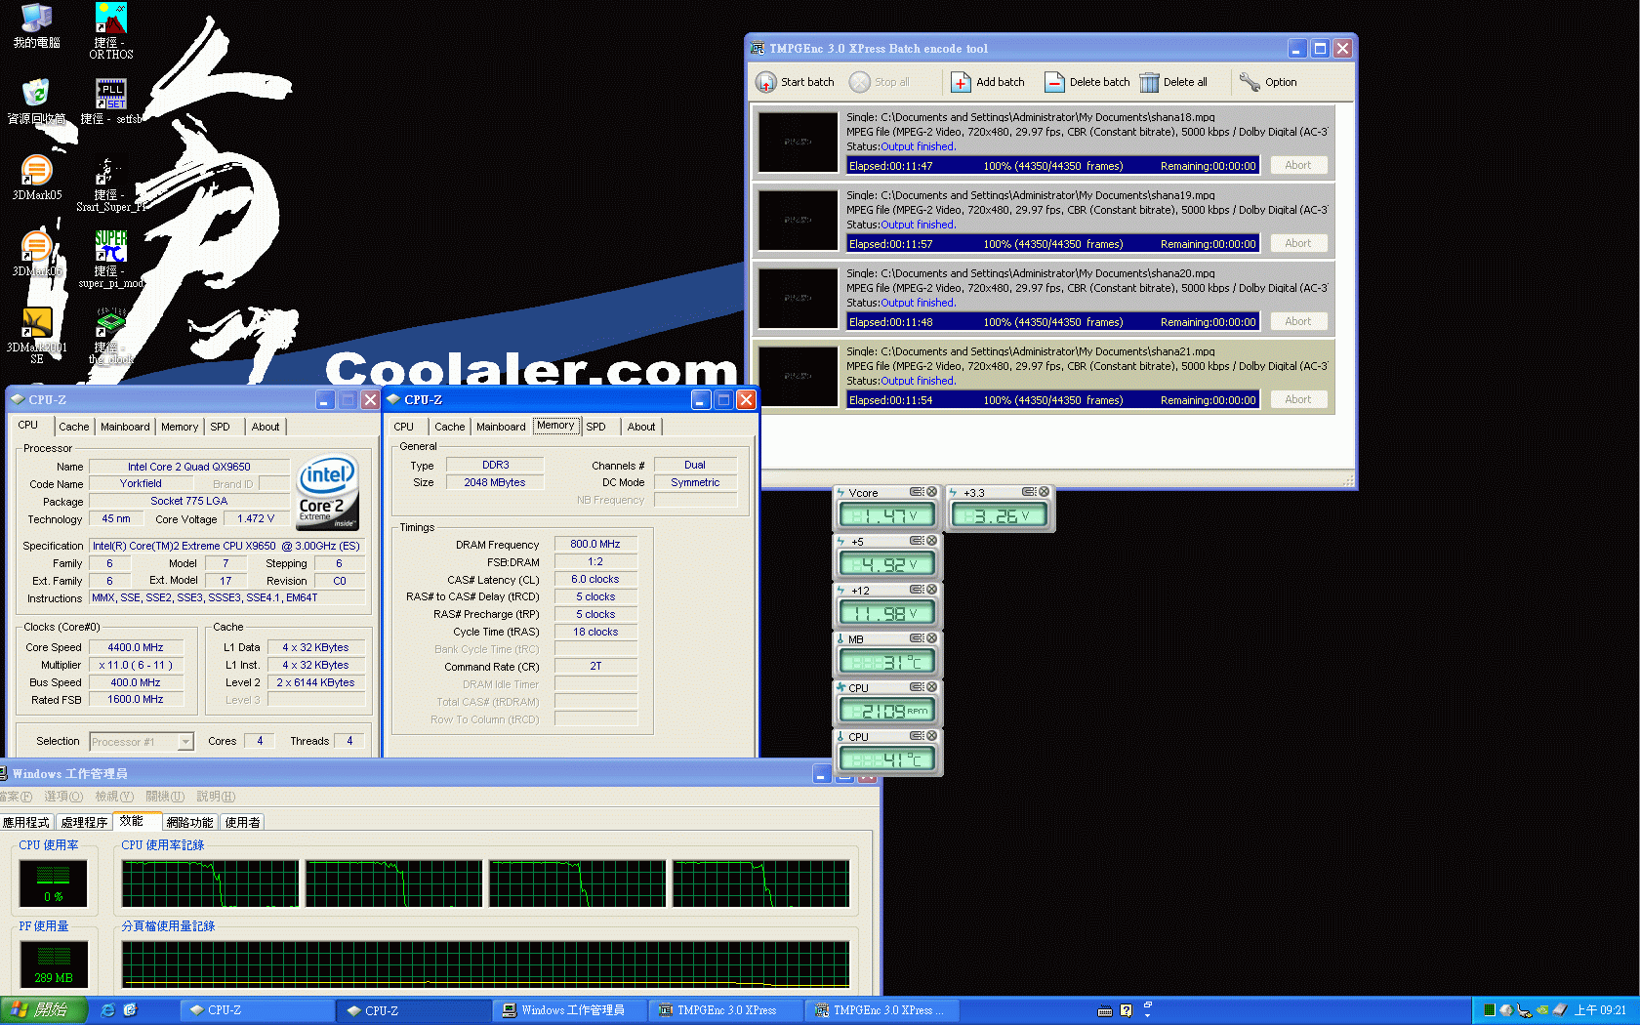Open About tab in right CPU-Z window
Image resolution: width=1640 pixels, height=1025 pixels.
[x=641, y=427]
